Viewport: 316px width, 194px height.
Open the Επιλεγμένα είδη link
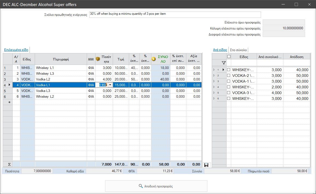(x=16, y=50)
